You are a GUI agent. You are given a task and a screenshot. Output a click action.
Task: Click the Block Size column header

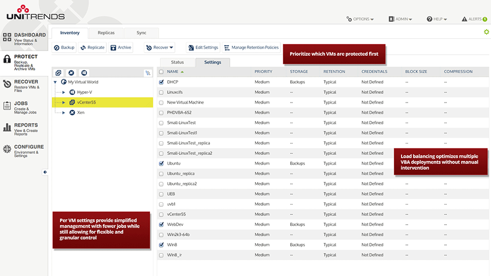click(416, 71)
